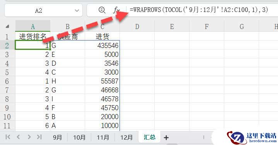
Task: Select column G header
Action: pos(242,26)
